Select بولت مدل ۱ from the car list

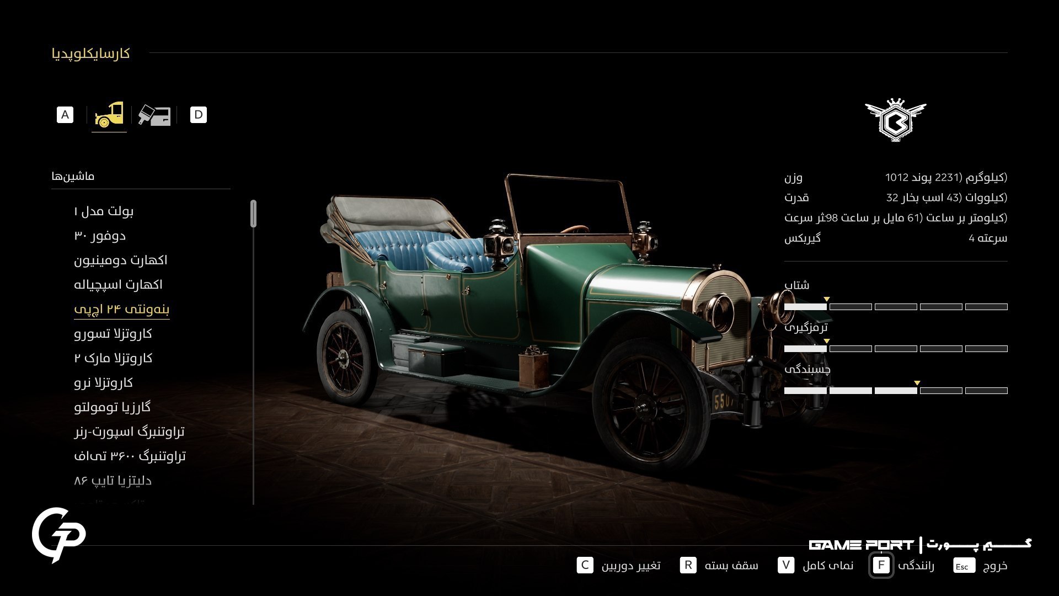point(104,211)
